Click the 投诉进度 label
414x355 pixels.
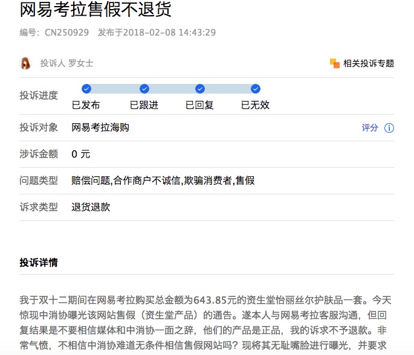click(x=39, y=95)
